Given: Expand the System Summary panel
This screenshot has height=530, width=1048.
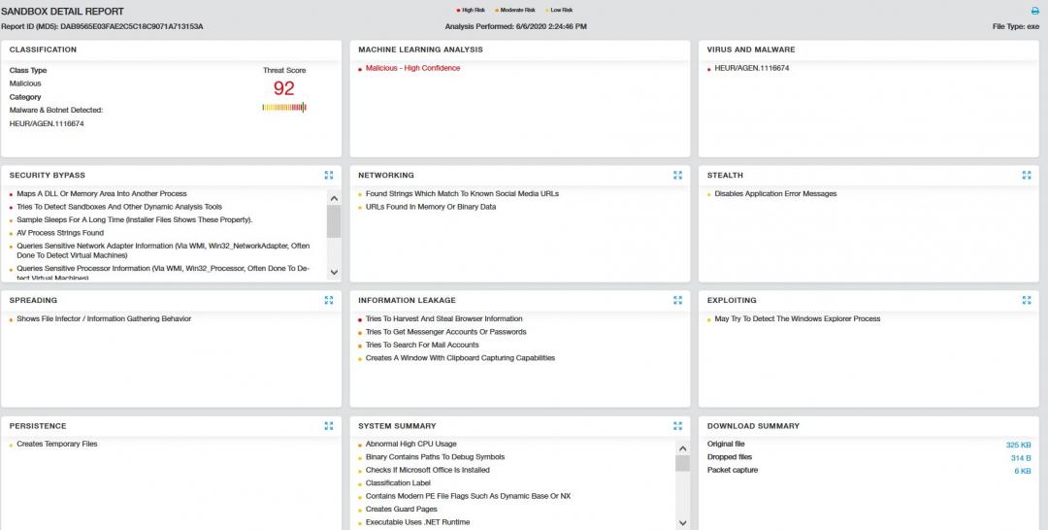Looking at the screenshot, I should click(677, 426).
